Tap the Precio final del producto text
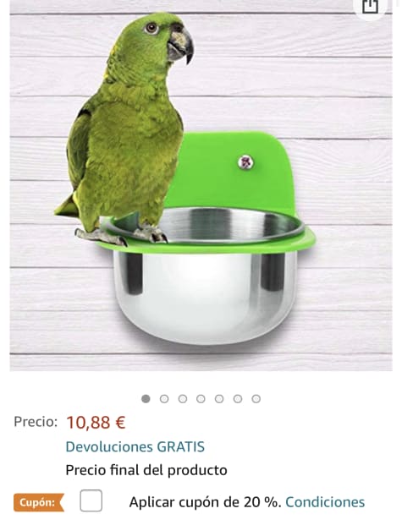This screenshot has height=525, width=402. pyautogui.click(x=146, y=470)
